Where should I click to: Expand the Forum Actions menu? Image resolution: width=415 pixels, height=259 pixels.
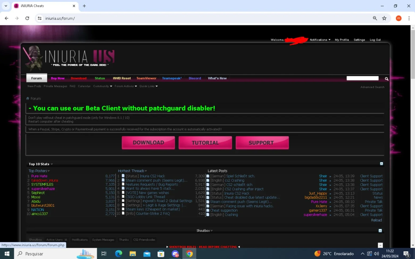pos(126,86)
